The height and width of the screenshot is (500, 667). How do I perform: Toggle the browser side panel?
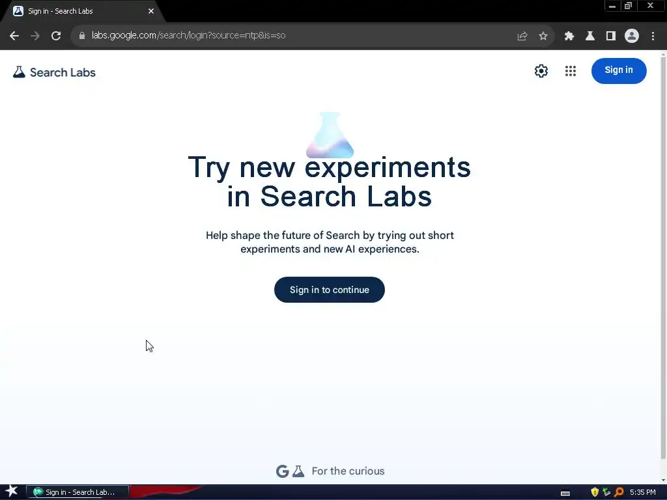611,36
